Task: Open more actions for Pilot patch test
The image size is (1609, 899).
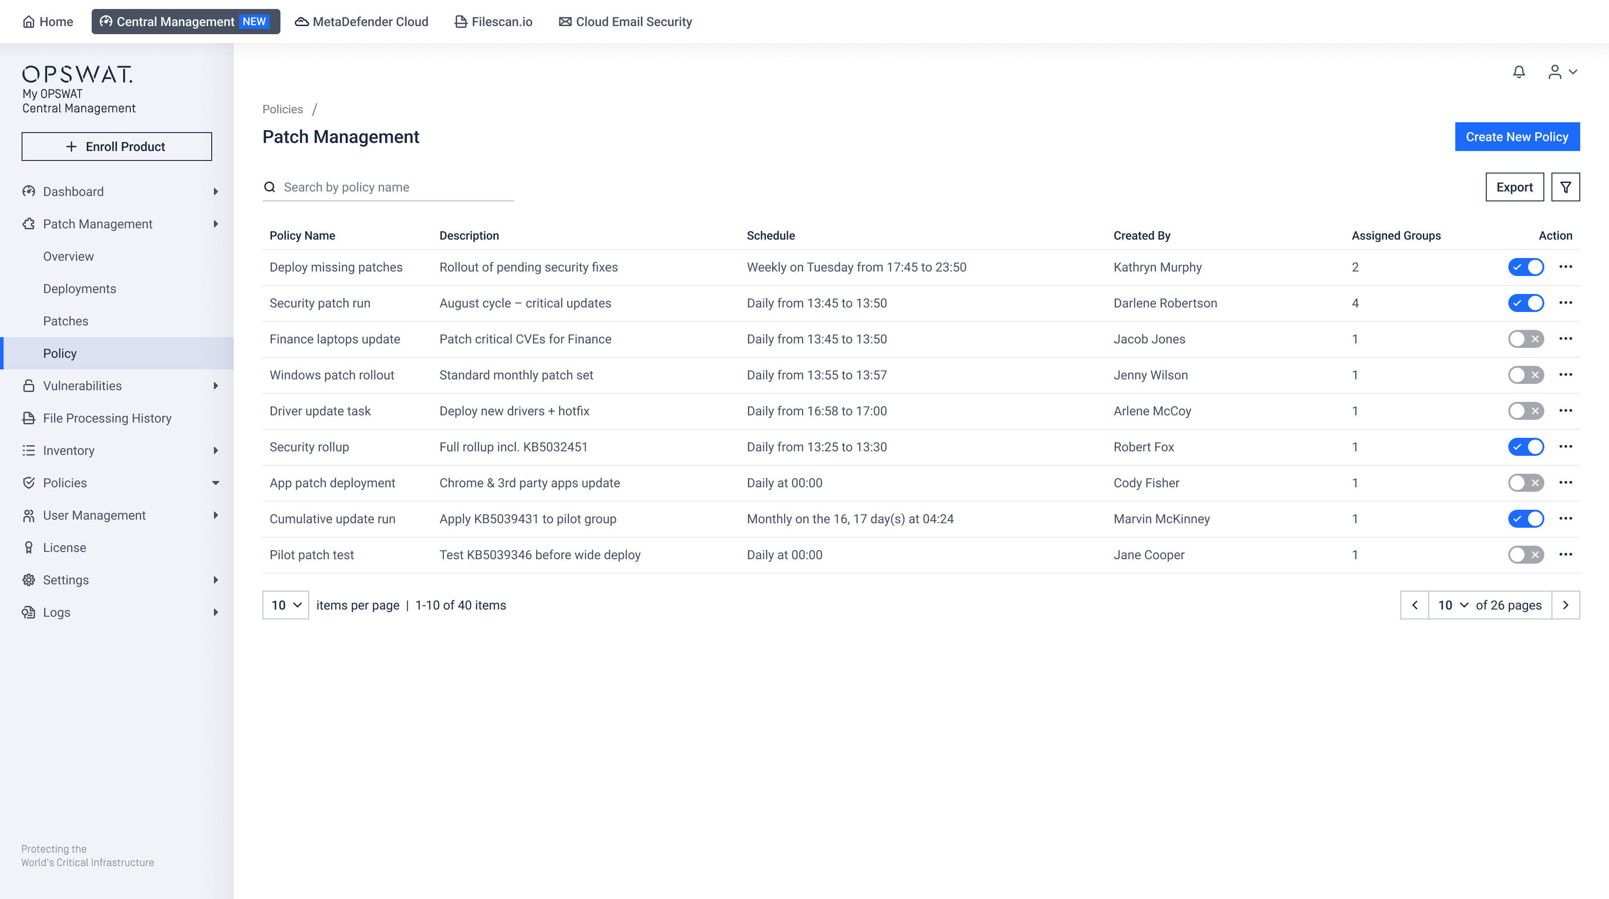Action: tap(1565, 555)
